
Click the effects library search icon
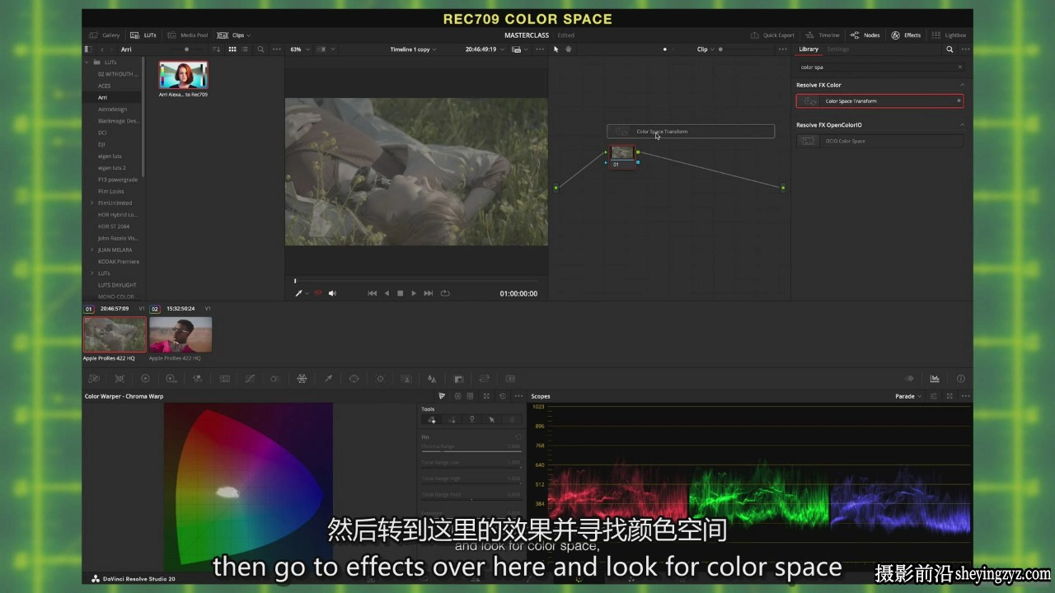[x=949, y=49]
